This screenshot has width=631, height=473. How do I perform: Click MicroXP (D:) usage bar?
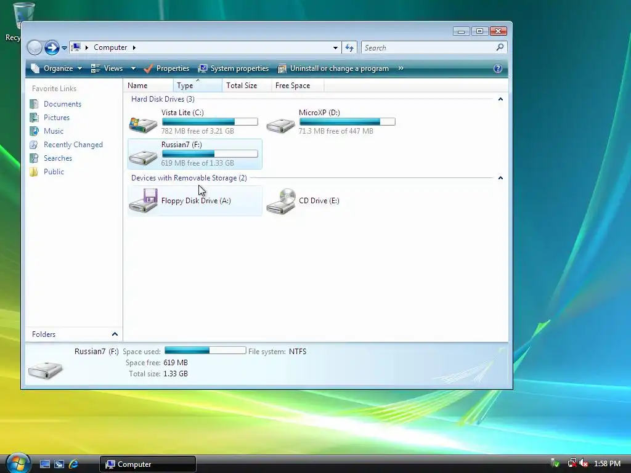(x=348, y=121)
